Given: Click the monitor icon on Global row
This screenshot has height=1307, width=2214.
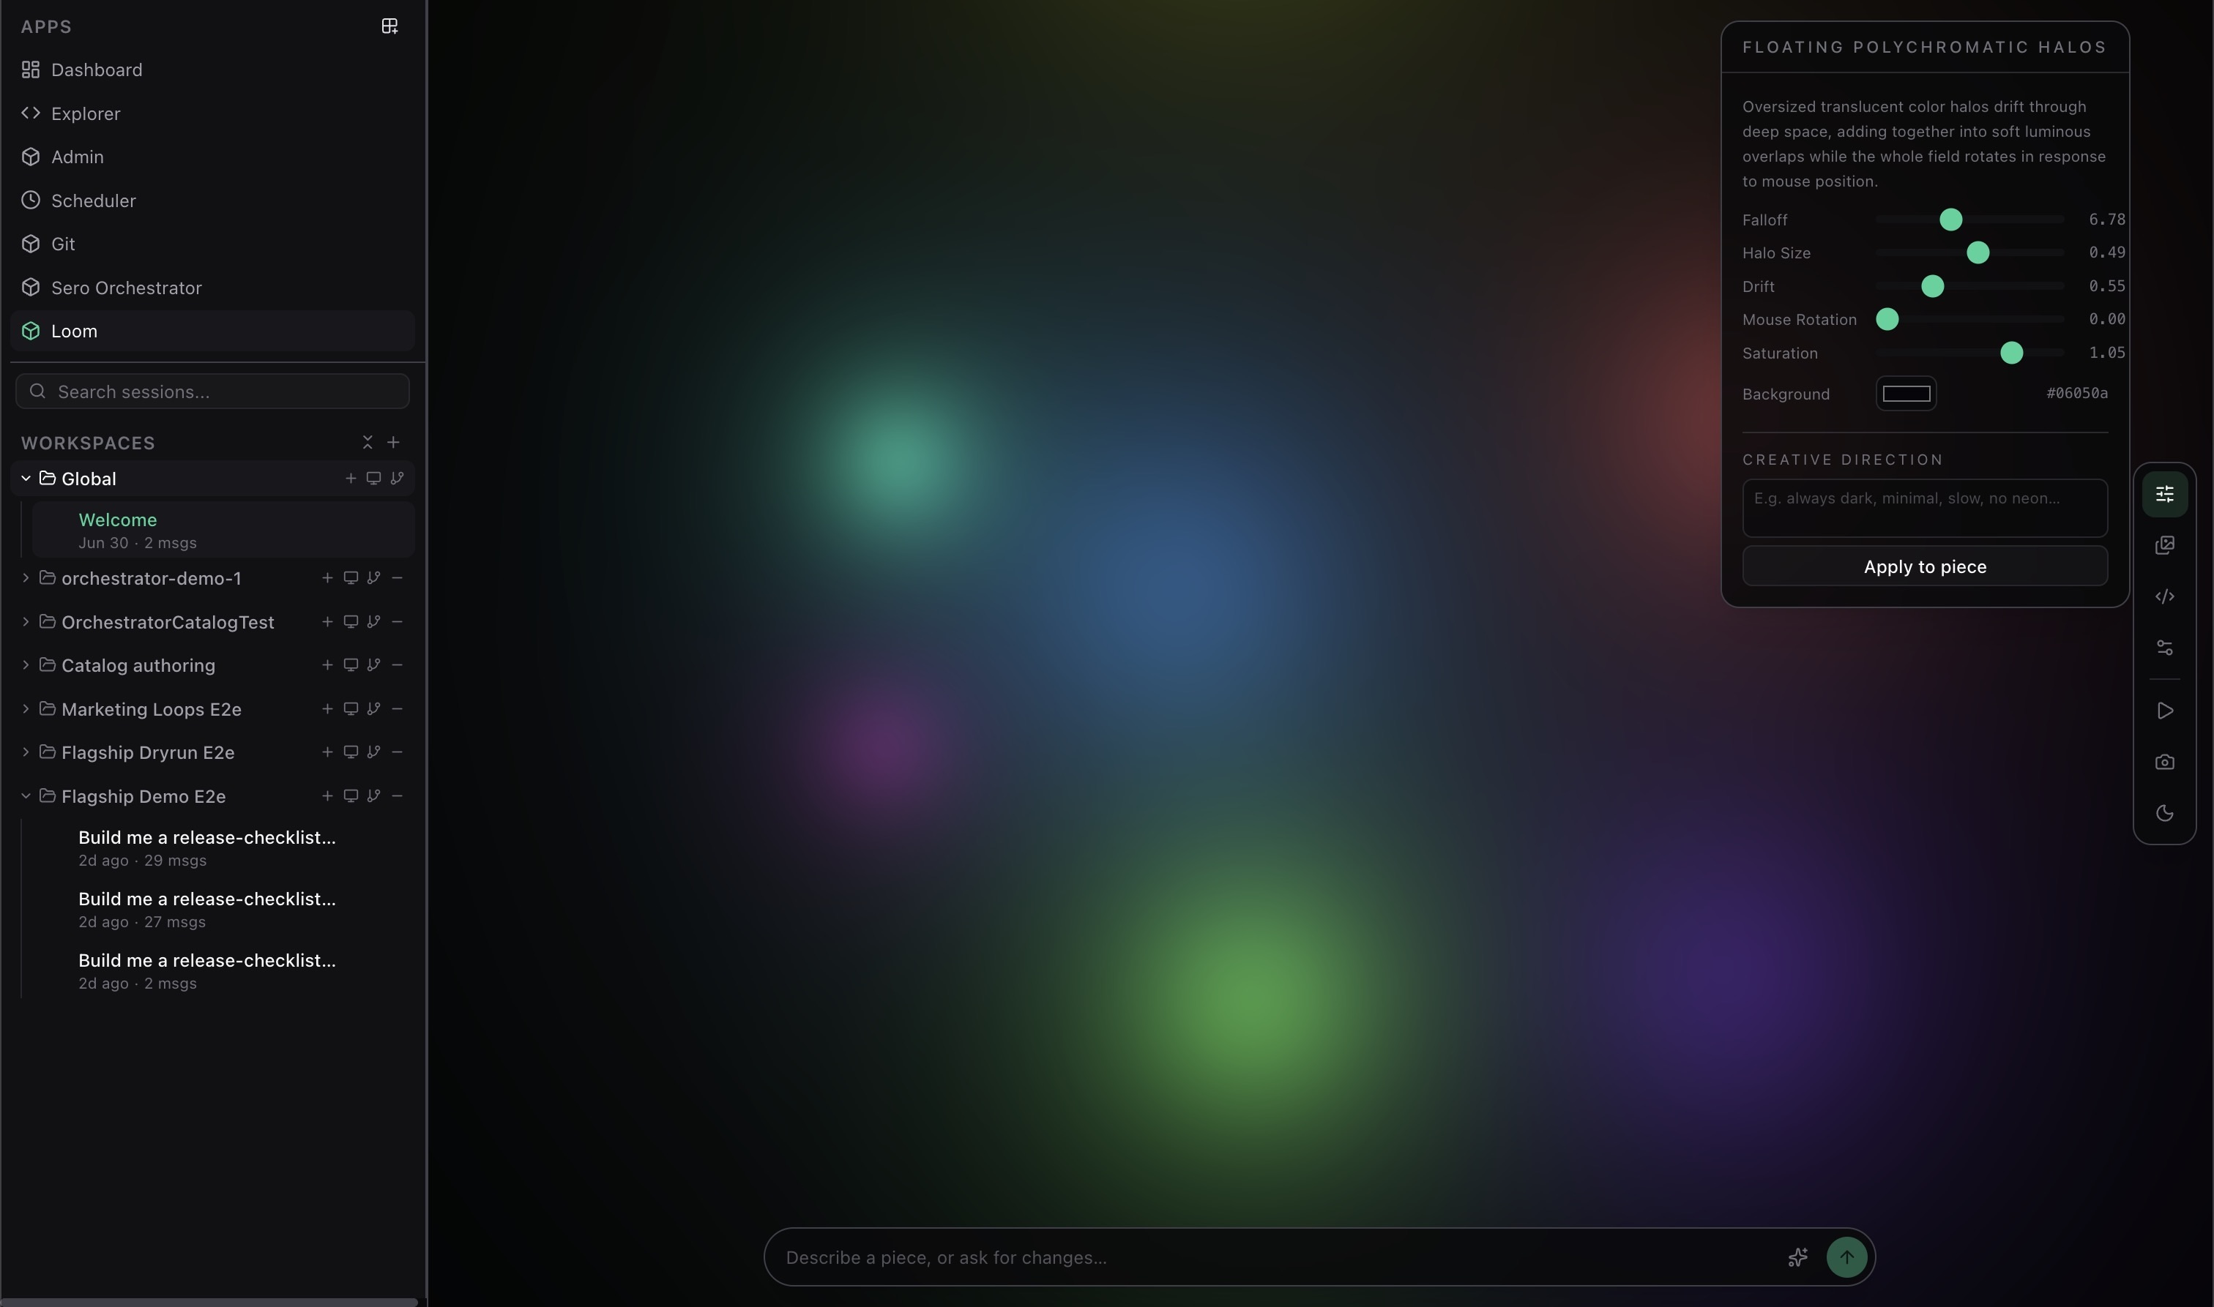Looking at the screenshot, I should click(x=373, y=479).
